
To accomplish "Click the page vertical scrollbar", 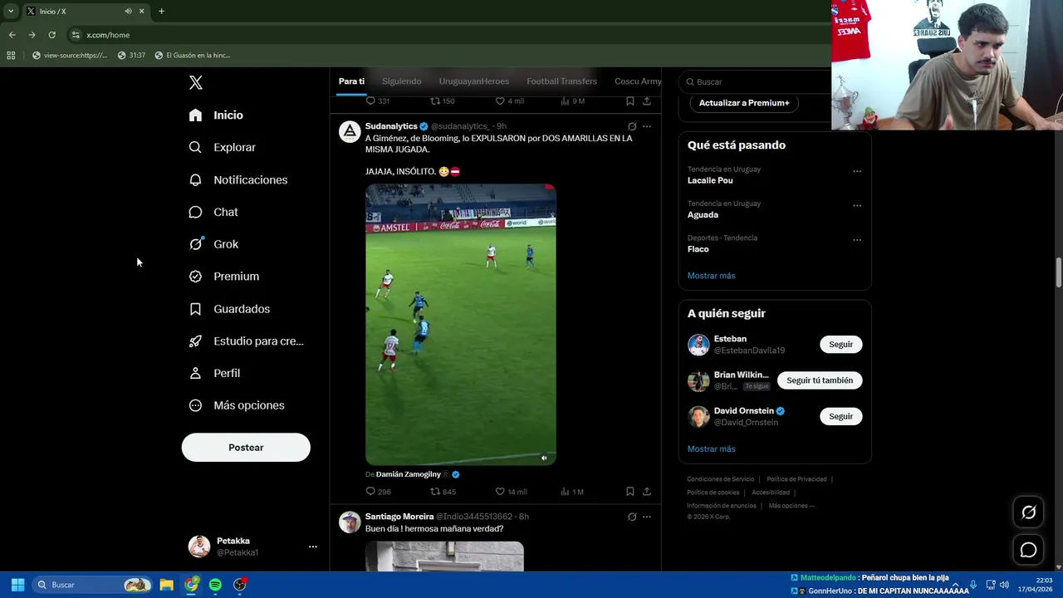I will pos(1059,273).
